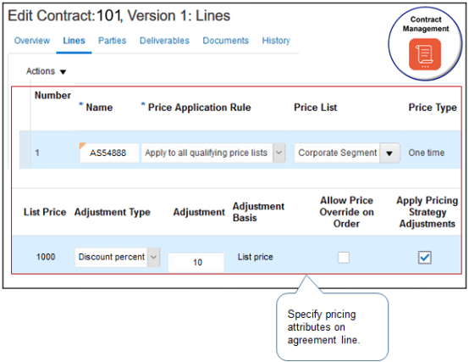
Task: Click the Adjustment column header
Action: coord(199,212)
